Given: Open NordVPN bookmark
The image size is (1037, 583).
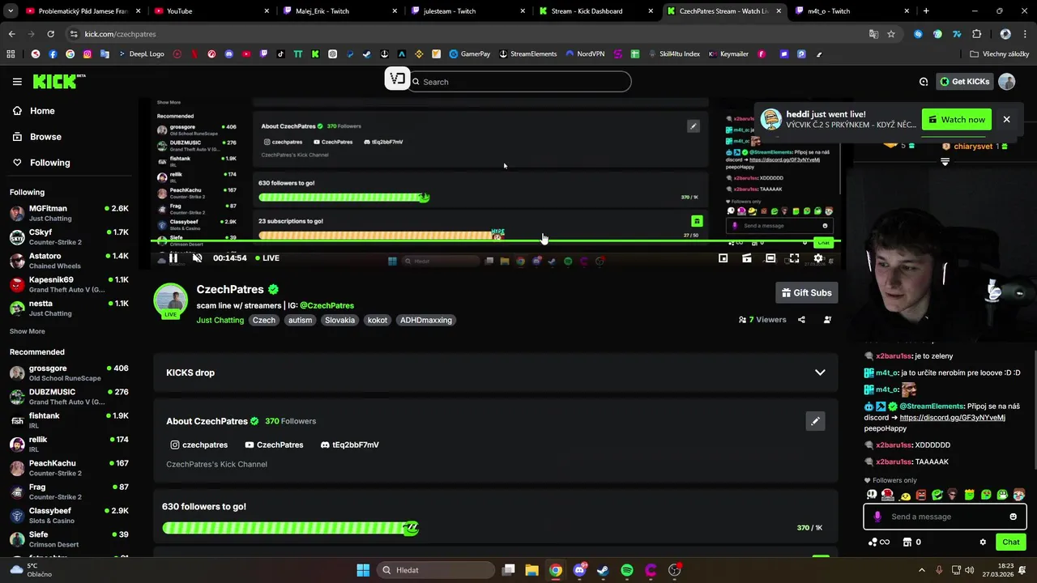Looking at the screenshot, I should (585, 54).
